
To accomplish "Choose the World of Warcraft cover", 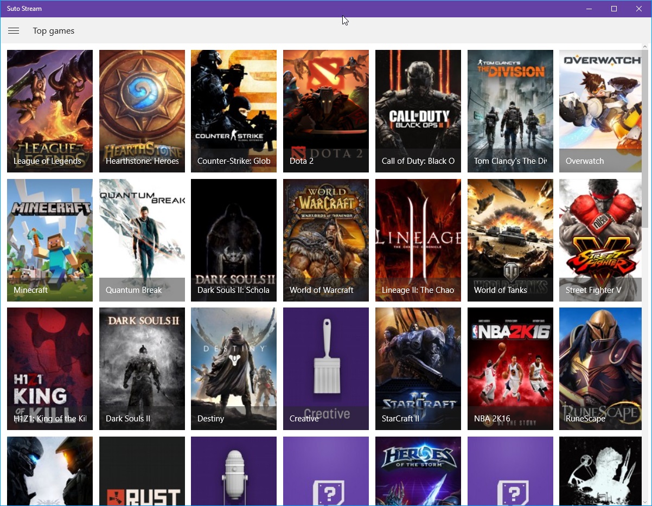I will [x=326, y=240].
